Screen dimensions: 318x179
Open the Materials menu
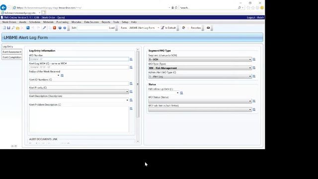pos(48,22)
